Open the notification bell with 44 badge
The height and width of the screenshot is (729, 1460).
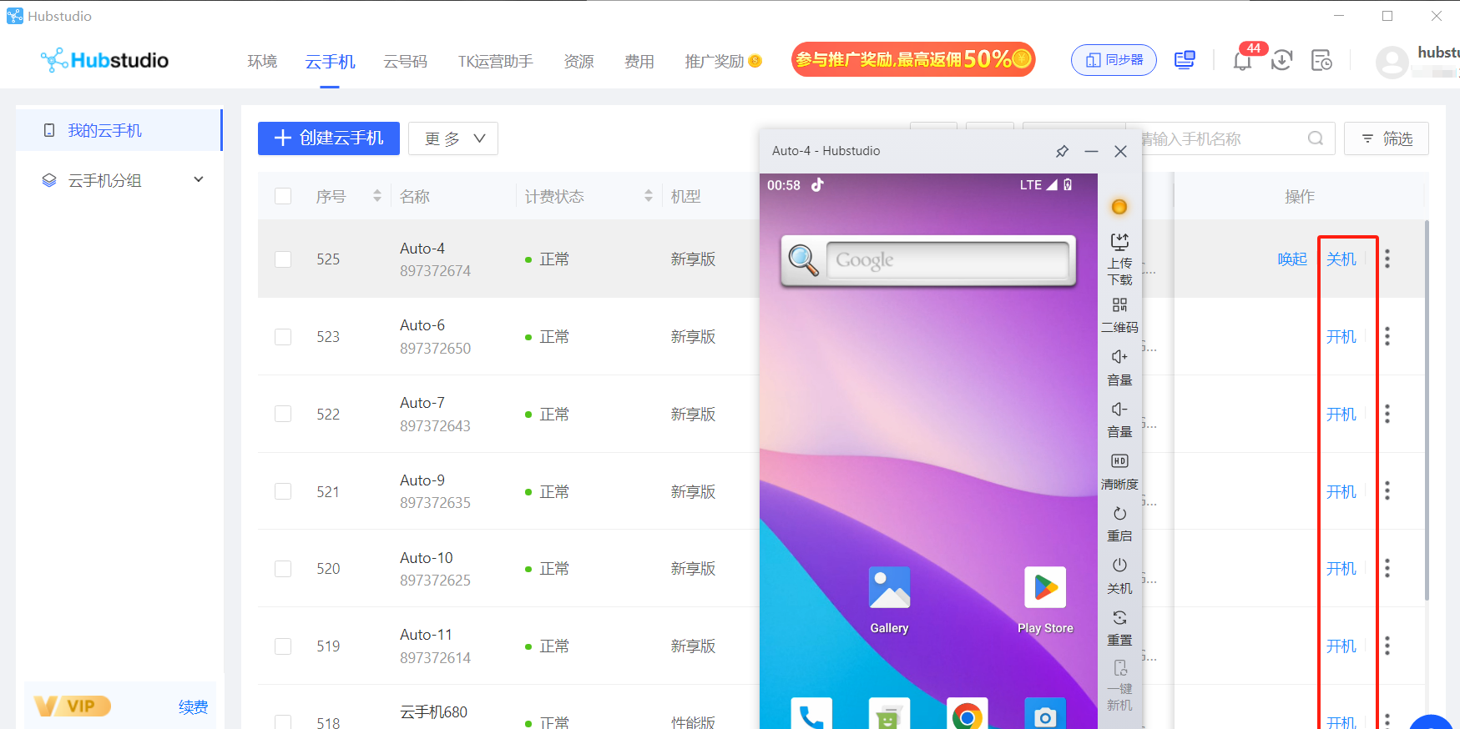(1242, 60)
